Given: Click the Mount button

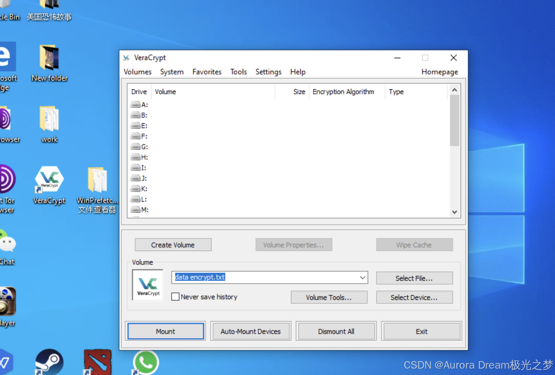Looking at the screenshot, I should tap(166, 331).
